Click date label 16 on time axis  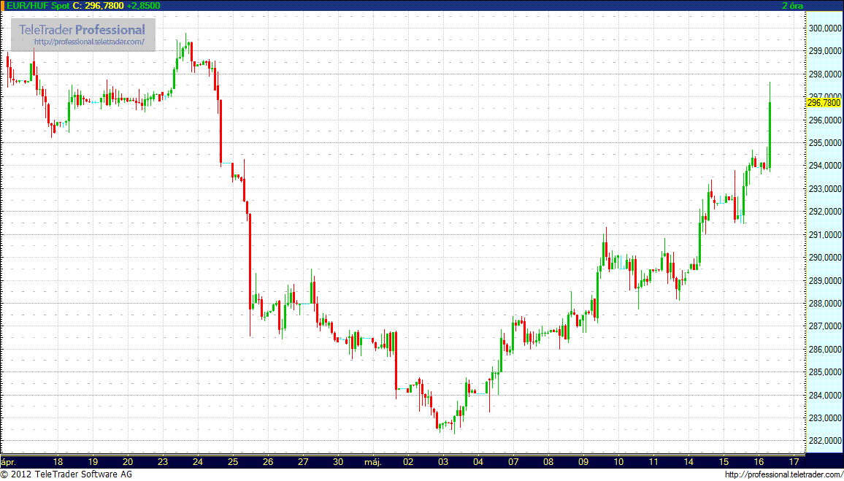click(x=759, y=461)
